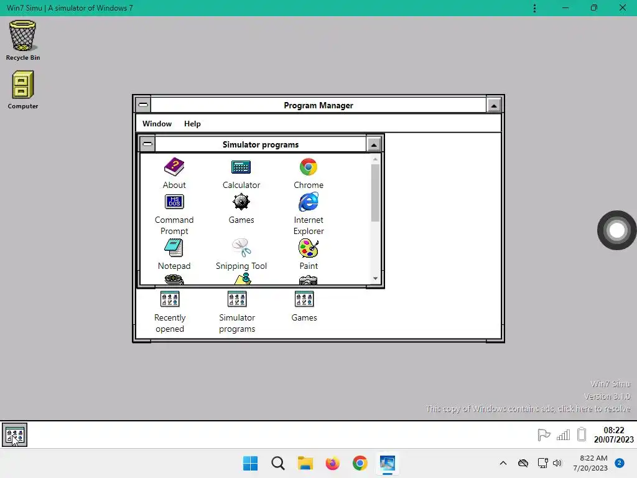
Task: Click the Action Center flag tray icon
Action: 544,435
